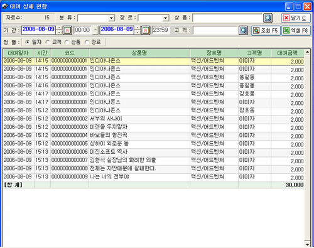Image resolution: width=314 pixels, height=248 pixels.
Task: Click the table scrollbar down arrow
Action: pos(307,244)
